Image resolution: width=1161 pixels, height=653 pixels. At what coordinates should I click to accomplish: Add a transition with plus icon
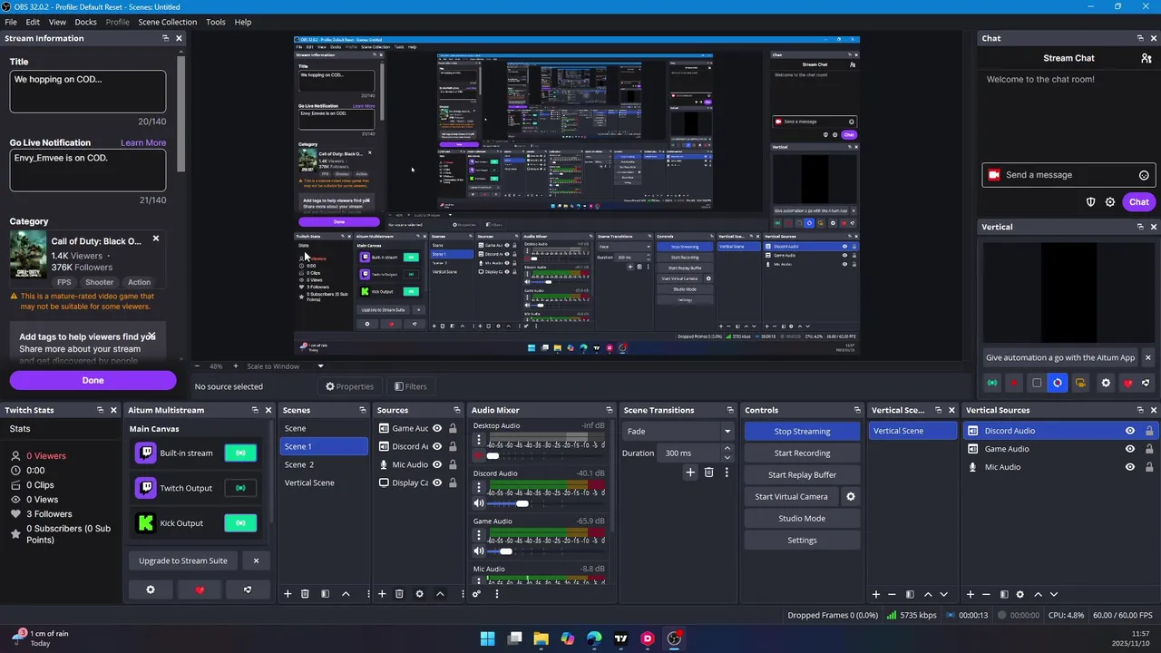click(x=690, y=473)
